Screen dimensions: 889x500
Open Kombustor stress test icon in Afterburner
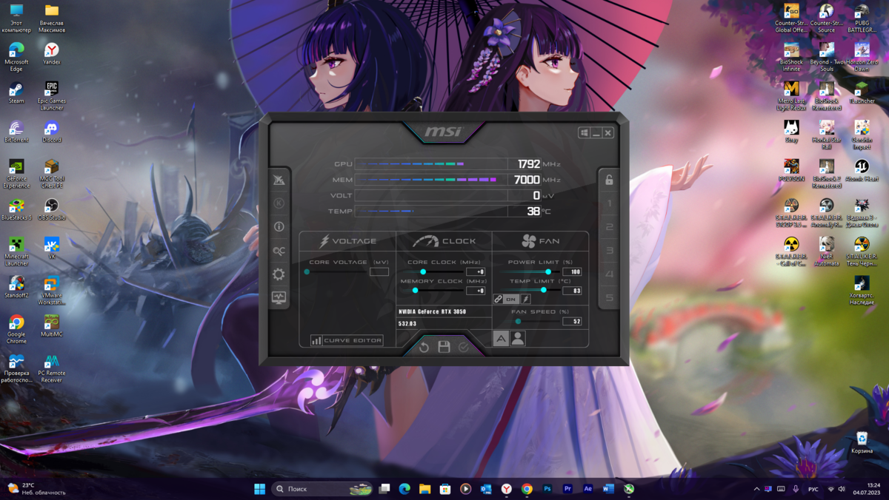[279, 203]
